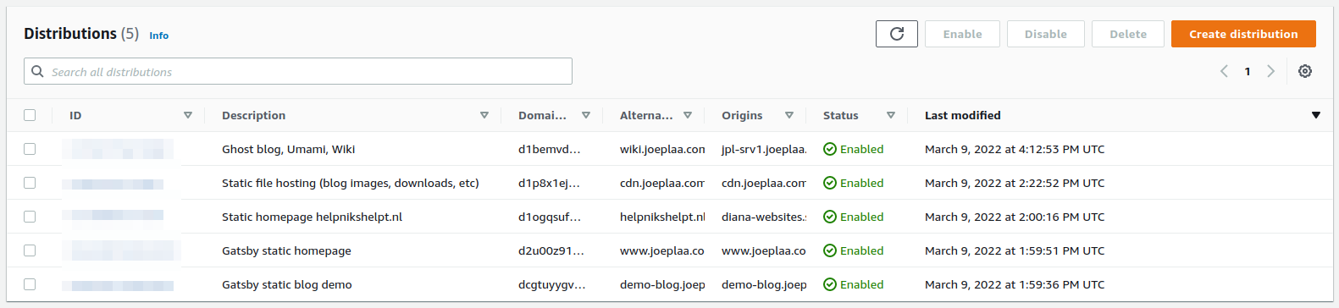This screenshot has height=308, width=1339.
Task: Click 'March 9, 2022 at 1:59:36 PM UTC'
Action: [1015, 284]
